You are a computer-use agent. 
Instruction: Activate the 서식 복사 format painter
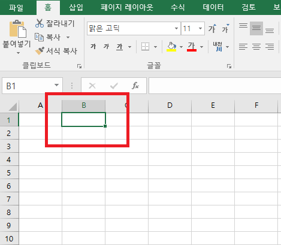click(x=56, y=51)
